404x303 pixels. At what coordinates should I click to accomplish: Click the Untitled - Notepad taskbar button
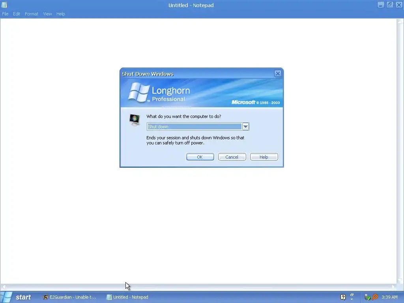tap(127, 297)
